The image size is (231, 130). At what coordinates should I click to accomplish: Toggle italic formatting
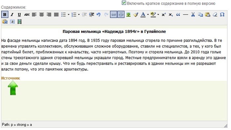(12, 14)
